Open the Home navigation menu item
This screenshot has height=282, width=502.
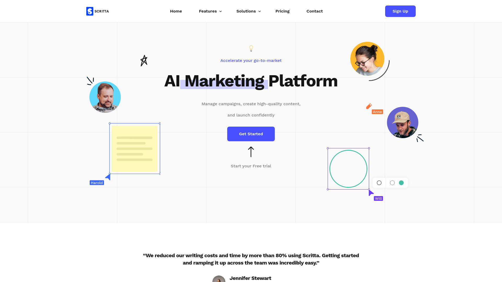pyautogui.click(x=176, y=11)
